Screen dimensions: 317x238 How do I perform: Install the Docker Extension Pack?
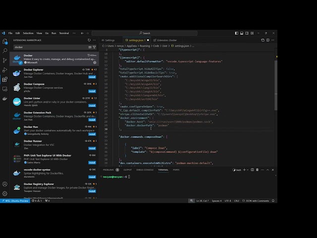coord(92,120)
